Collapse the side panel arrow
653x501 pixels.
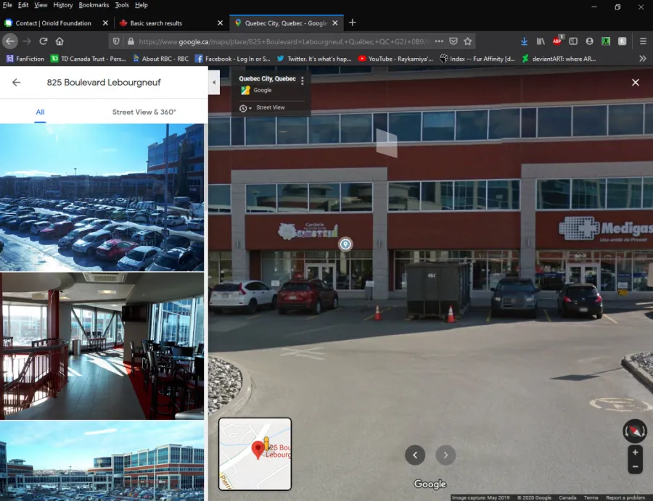click(214, 83)
